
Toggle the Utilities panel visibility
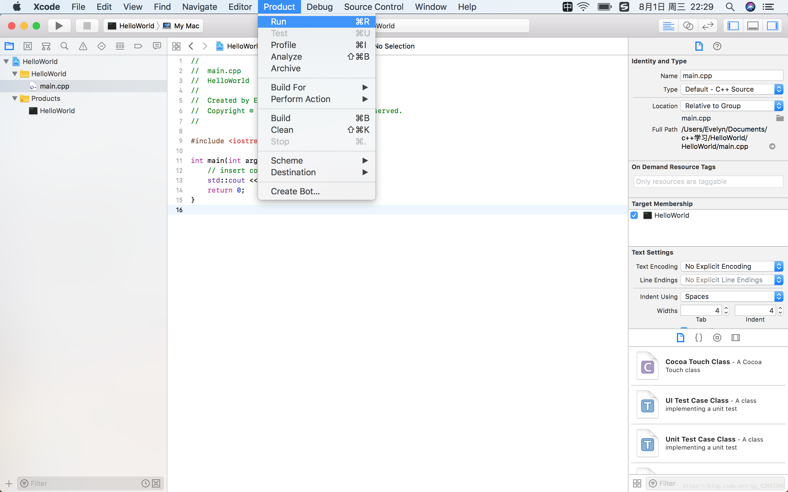click(772, 26)
